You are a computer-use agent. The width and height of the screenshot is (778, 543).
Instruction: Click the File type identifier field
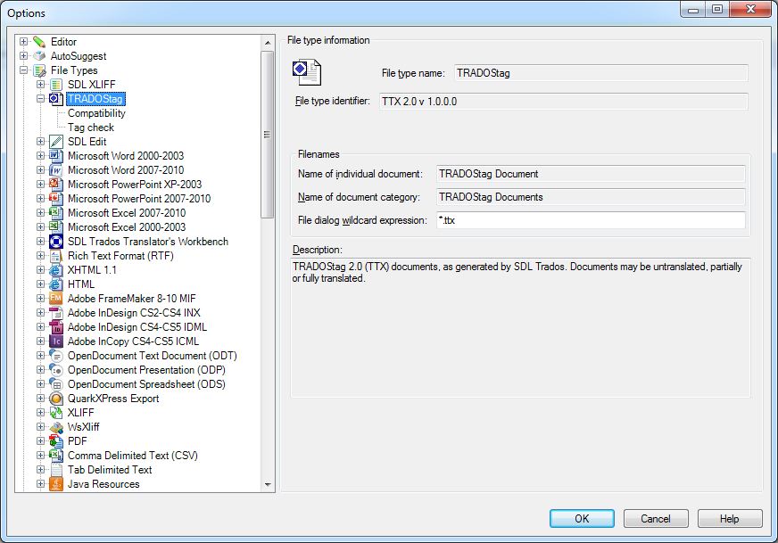tap(564, 101)
